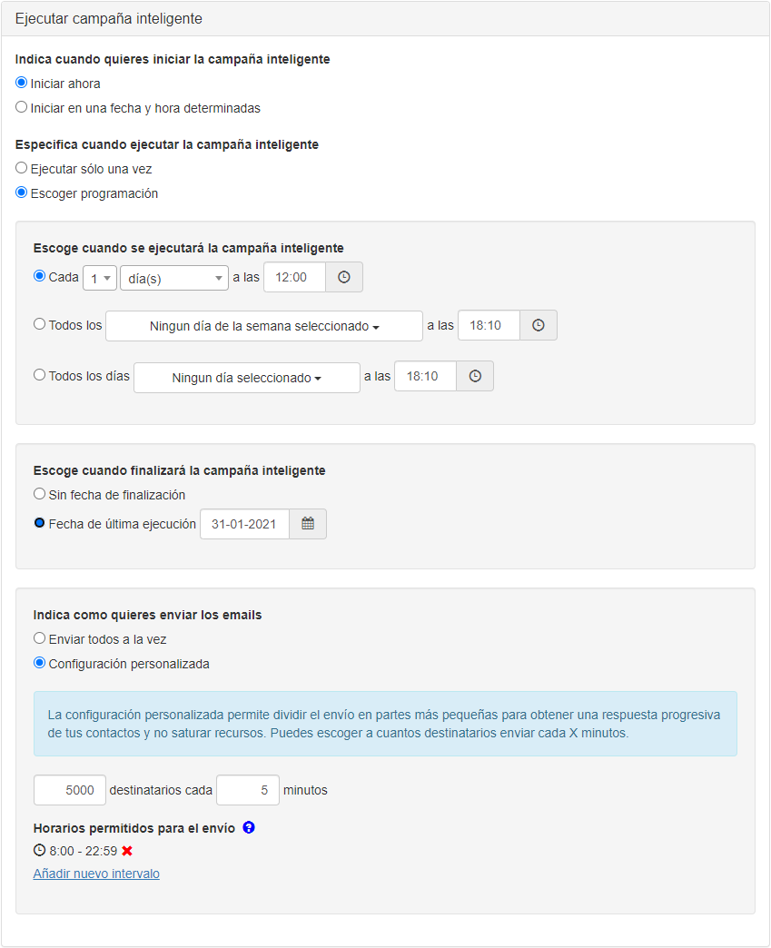Click blue help icon beside Horarios permitidos

[249, 827]
